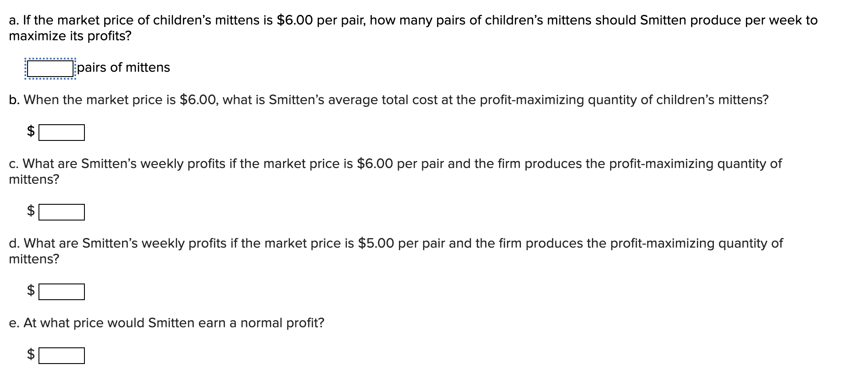Click the 'c.' question letter
This screenshot has height=378, width=846.
[x=14, y=164]
